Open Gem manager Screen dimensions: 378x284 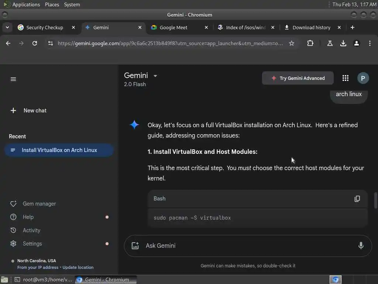tap(33, 204)
